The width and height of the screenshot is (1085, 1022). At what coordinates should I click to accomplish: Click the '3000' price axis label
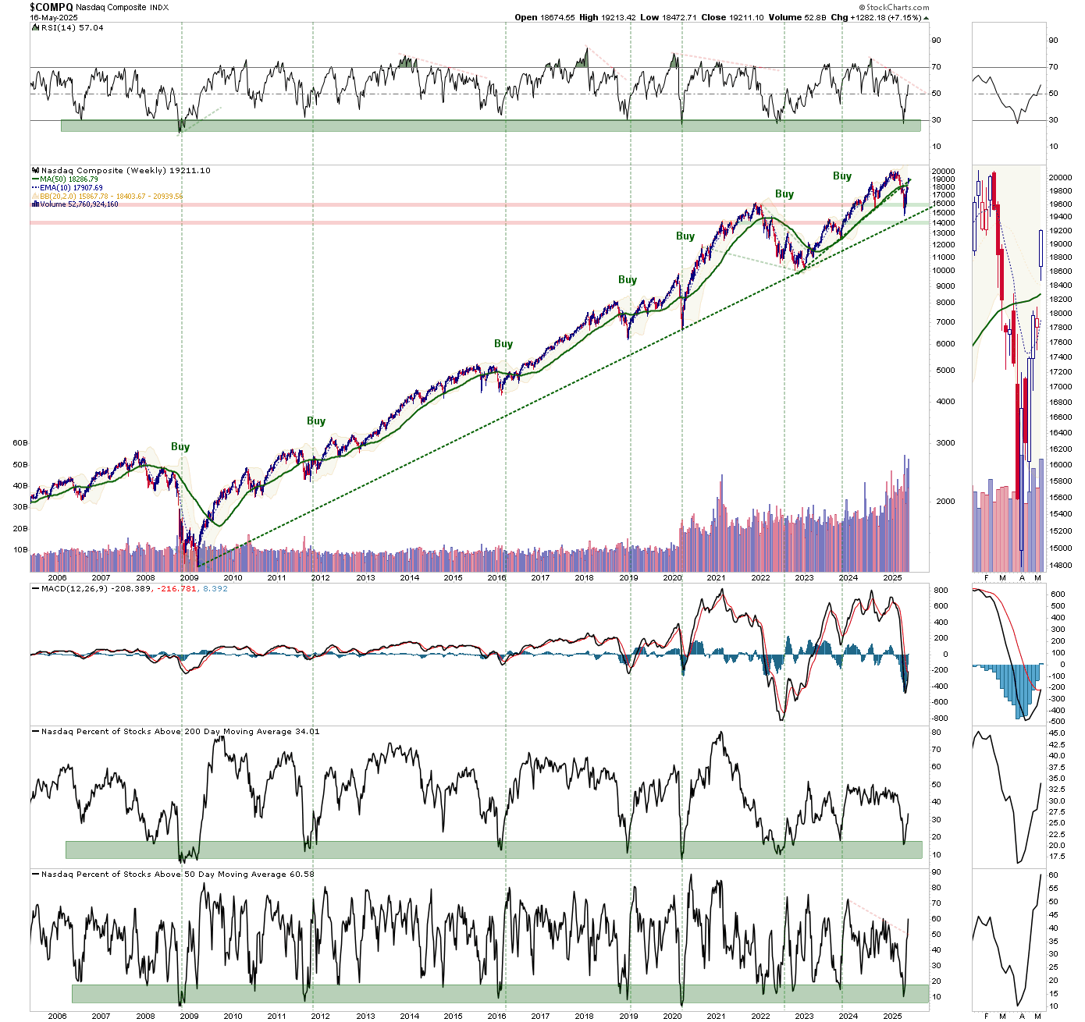[945, 443]
